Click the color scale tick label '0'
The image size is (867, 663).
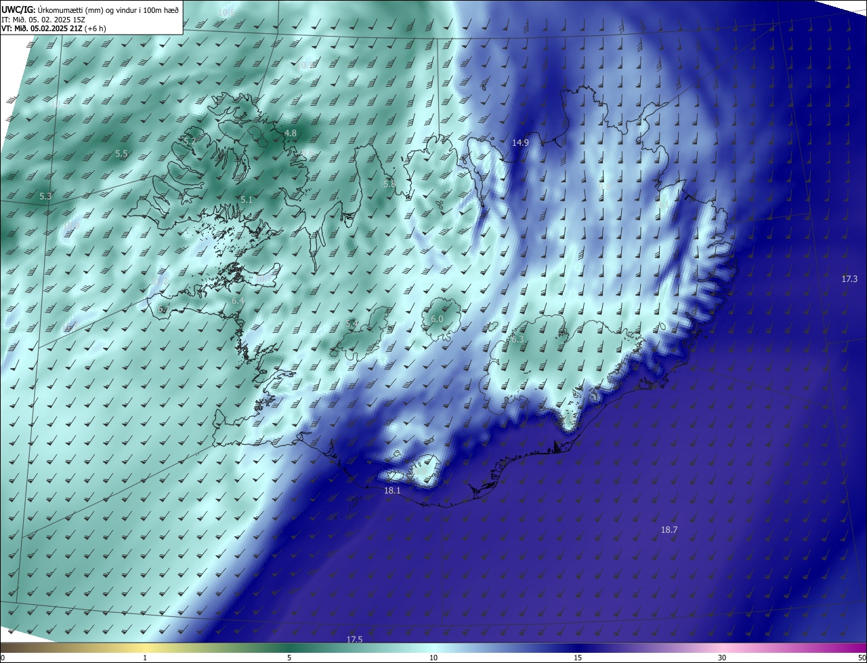3,658
